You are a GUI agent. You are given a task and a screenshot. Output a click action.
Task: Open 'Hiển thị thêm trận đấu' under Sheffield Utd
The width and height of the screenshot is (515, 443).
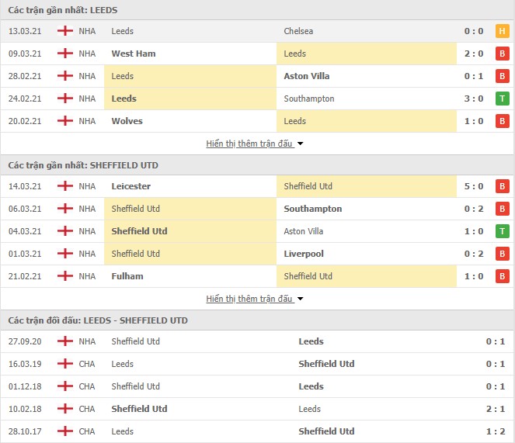[249, 299]
